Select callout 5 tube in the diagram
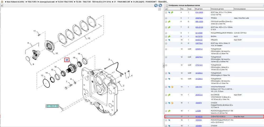264x127 pixels. coord(109,60)
